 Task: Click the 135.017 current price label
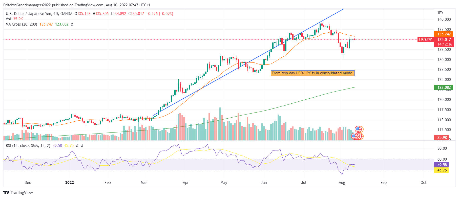[444, 40]
